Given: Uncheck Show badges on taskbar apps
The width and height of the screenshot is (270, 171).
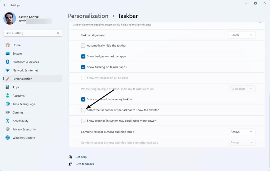Looking at the screenshot, I should (83, 56).
